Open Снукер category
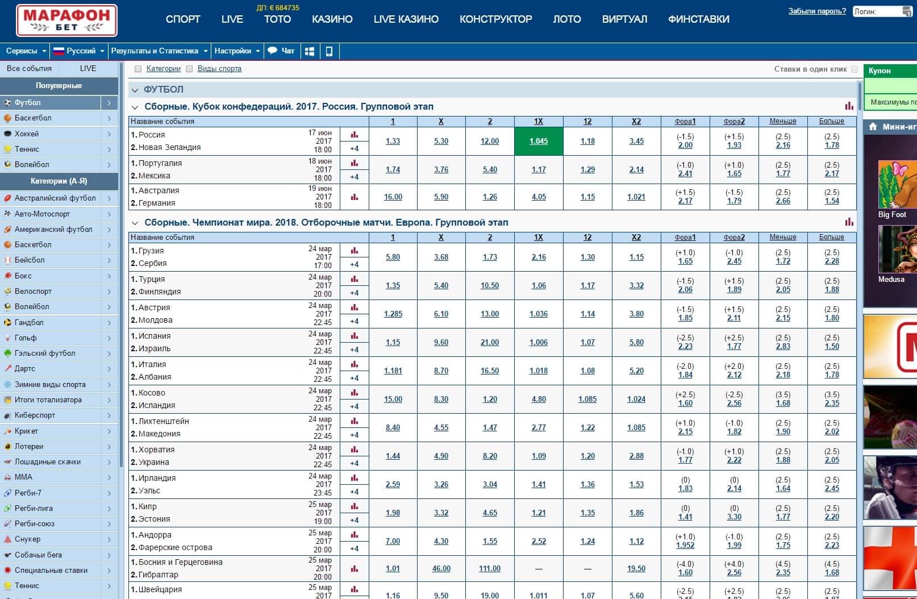Image resolution: width=917 pixels, height=599 pixels. (59, 539)
